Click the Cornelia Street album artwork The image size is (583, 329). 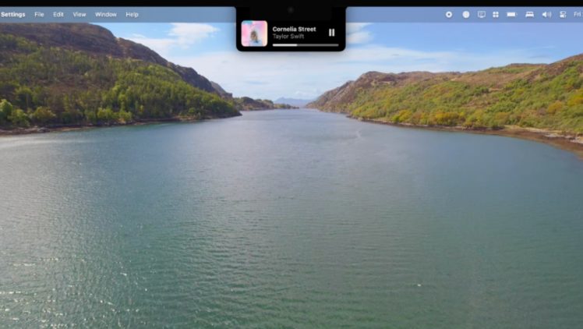(254, 34)
